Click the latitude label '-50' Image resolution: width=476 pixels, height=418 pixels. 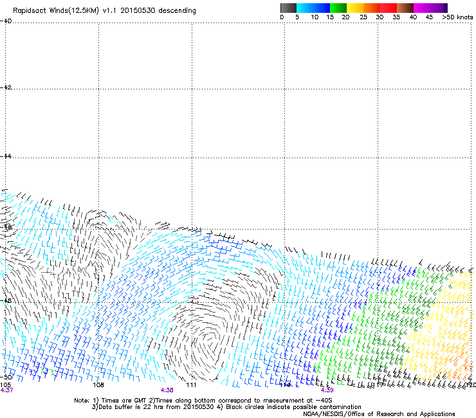6,377
